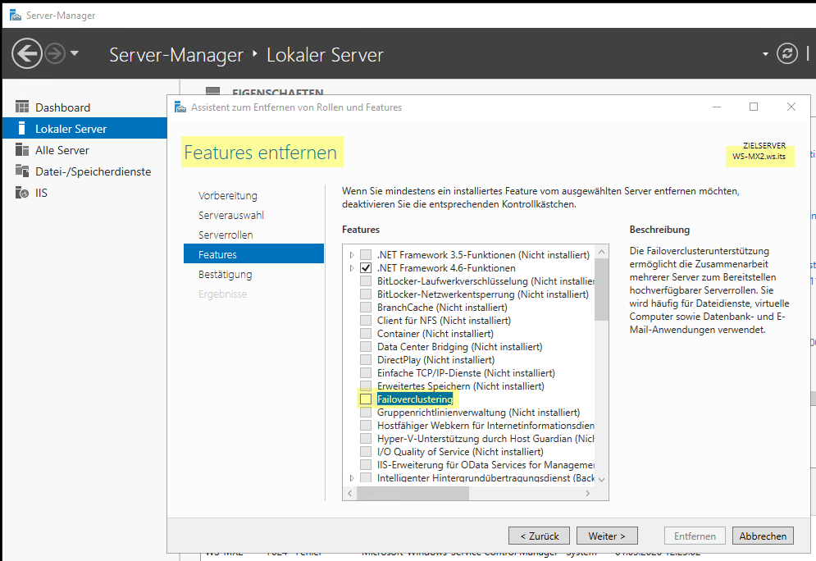The height and width of the screenshot is (561, 816).
Task: Maximize the wizard window
Action: coord(754,107)
